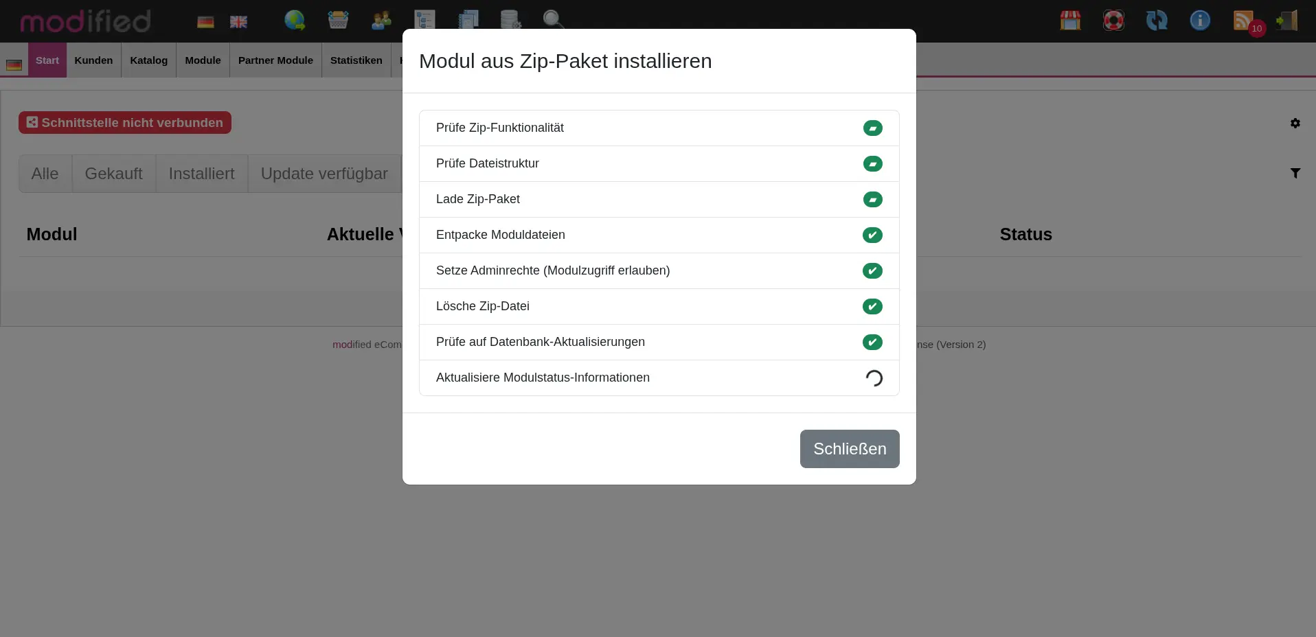Open the Partner Module menu
Screen dimensions: 1316x637
[x=275, y=60]
